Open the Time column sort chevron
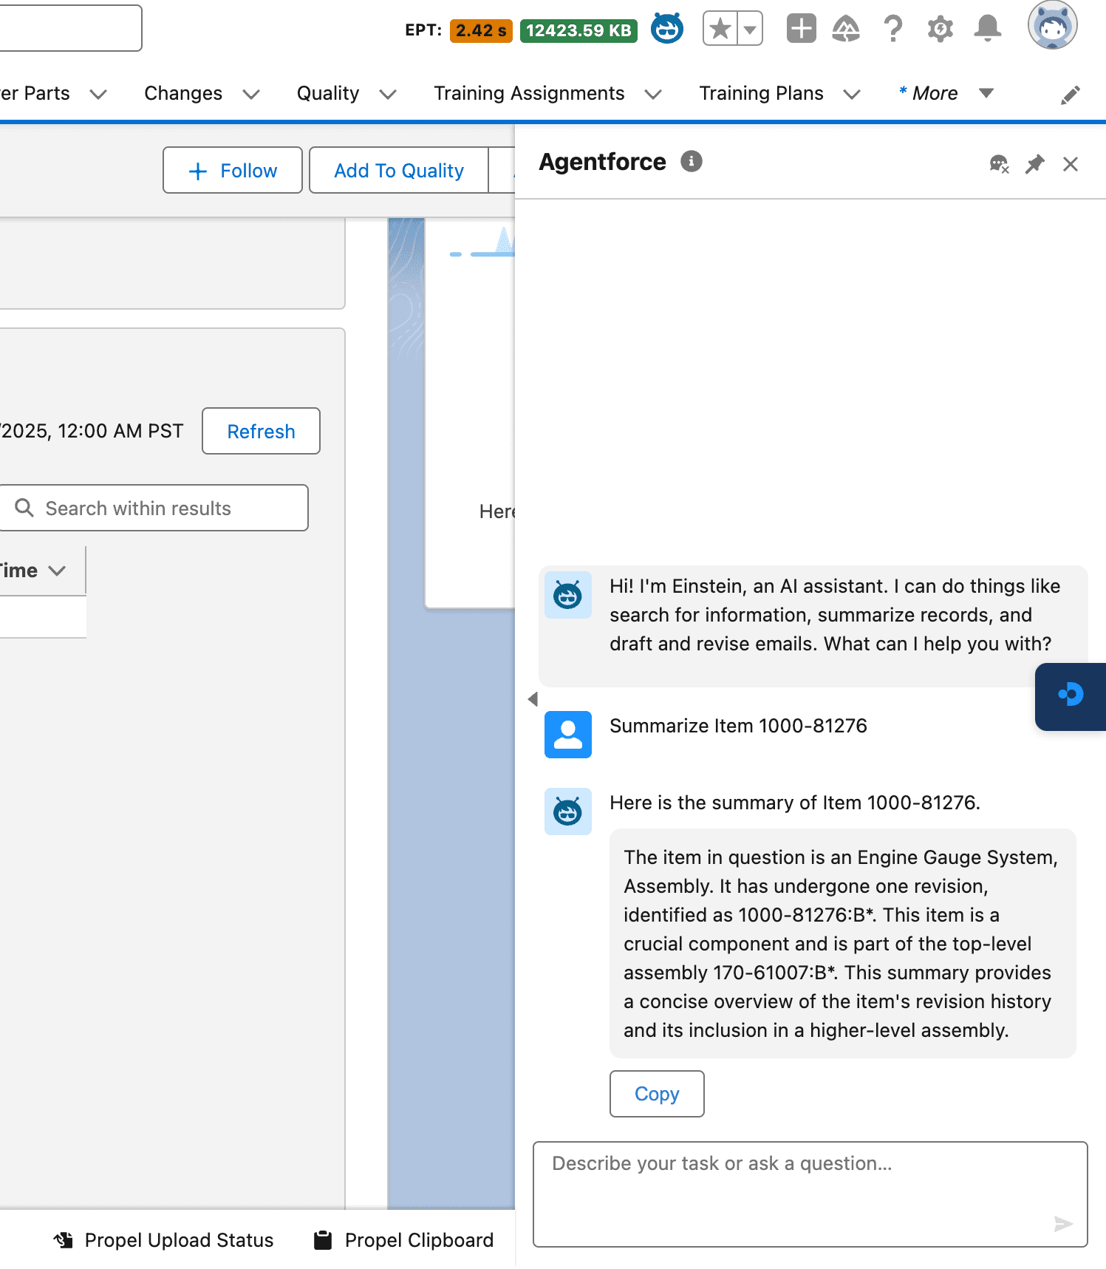The image size is (1106, 1269). (57, 571)
